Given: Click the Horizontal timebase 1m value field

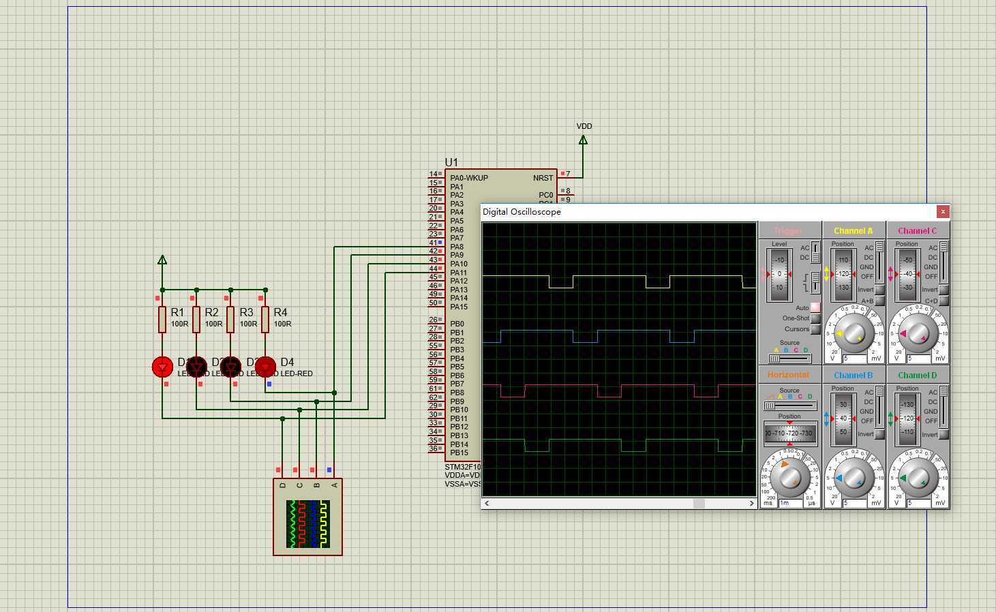Looking at the screenshot, I should (x=791, y=503).
